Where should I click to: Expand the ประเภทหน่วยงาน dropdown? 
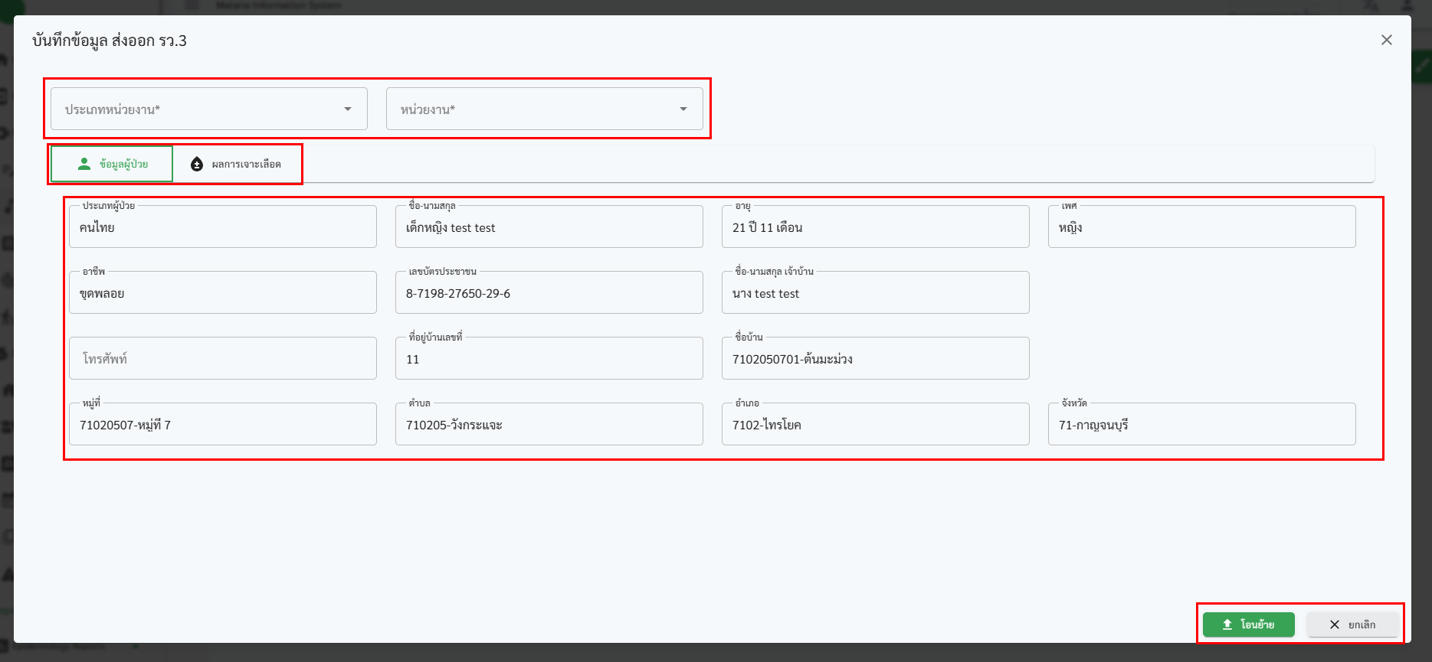pyautogui.click(x=208, y=109)
